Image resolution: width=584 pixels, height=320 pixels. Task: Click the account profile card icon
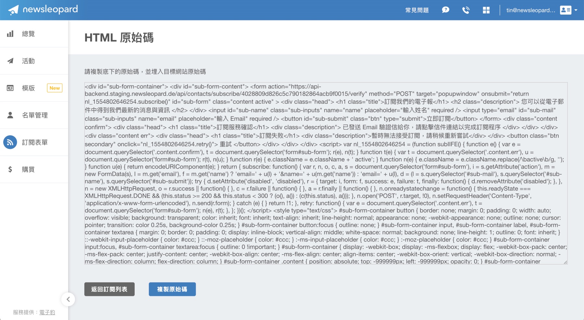click(x=566, y=10)
